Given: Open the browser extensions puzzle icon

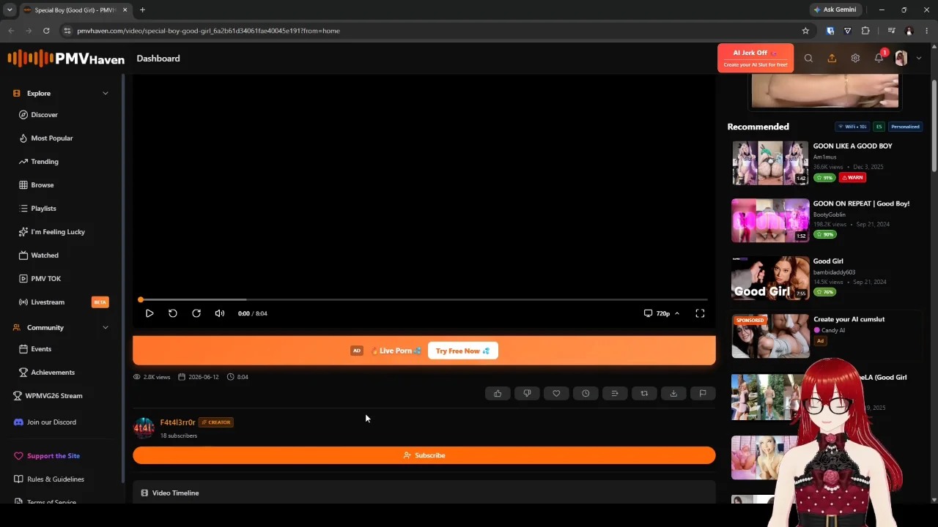Looking at the screenshot, I should pyautogui.click(x=865, y=31).
